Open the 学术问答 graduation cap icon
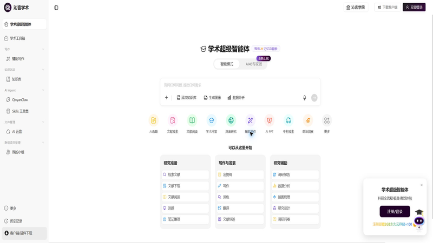This screenshot has height=243, width=433. tap(211, 120)
